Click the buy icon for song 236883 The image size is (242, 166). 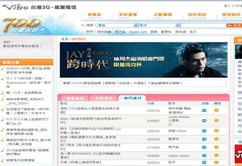[x=216, y=120]
